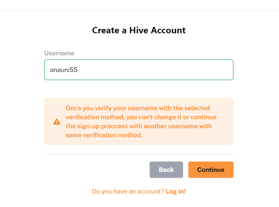The image size is (279, 207).
Task: Click the warning line 'same verification method.'
Action: click(x=104, y=135)
